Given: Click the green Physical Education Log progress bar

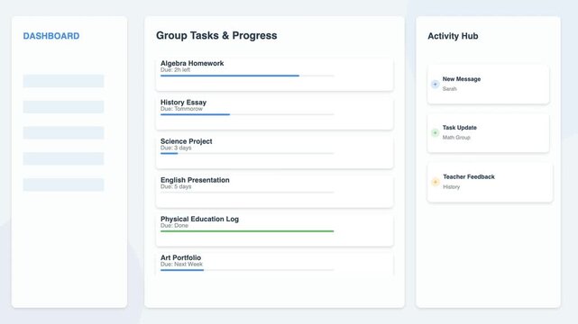Looking at the screenshot, I should (x=247, y=231).
